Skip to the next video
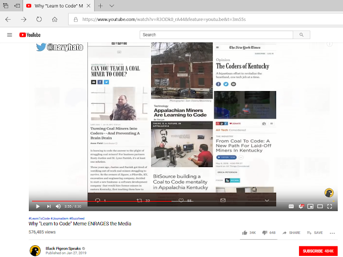The image size is (343, 257). [x=49, y=206]
